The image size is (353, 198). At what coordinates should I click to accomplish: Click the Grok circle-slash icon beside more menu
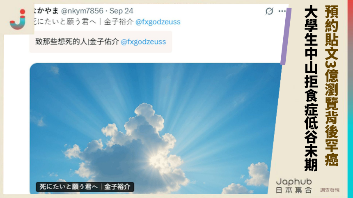point(269,11)
